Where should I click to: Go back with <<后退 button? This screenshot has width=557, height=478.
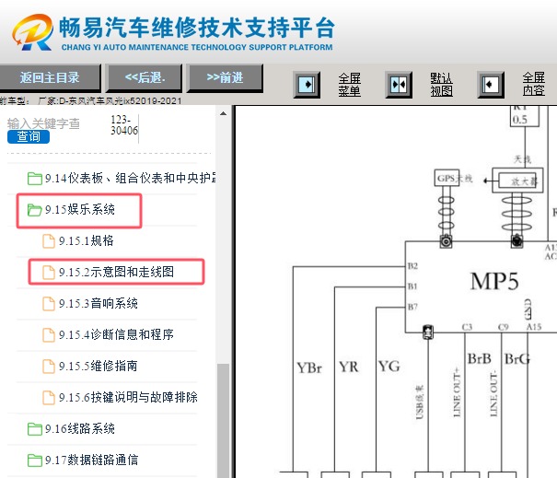pyautogui.click(x=145, y=77)
